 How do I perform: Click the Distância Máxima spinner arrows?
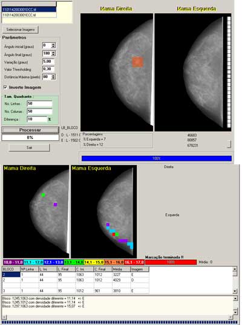tap(53, 77)
